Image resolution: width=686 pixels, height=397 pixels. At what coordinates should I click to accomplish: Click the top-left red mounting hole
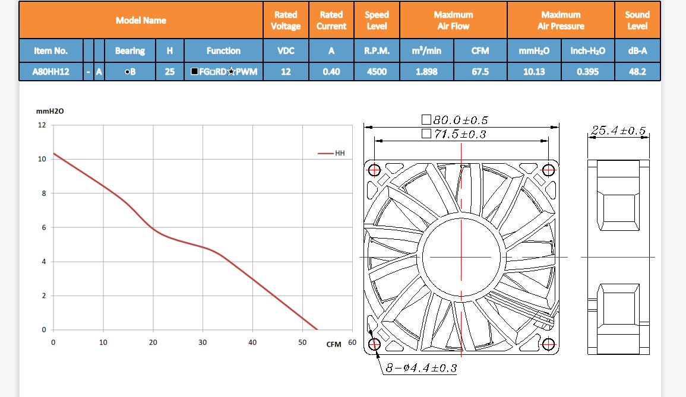(x=375, y=170)
